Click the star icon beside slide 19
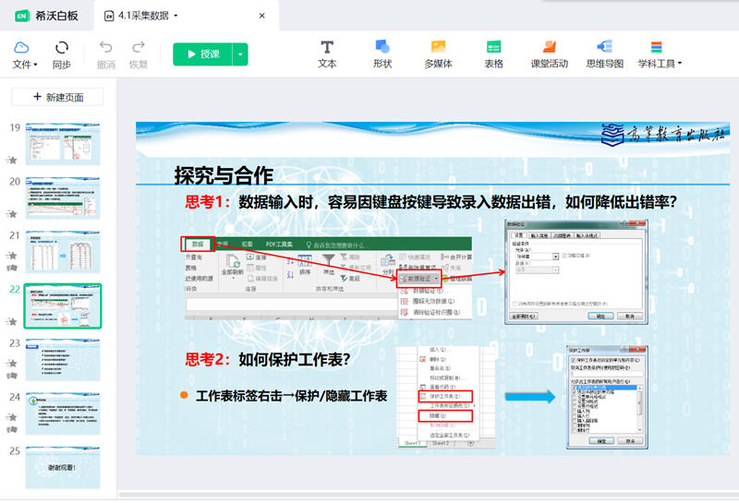This screenshot has height=503, width=739. 12,160
